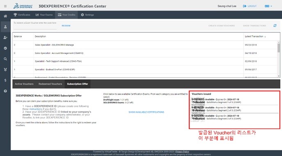Screen dimensions: 282x156
Task: Open the help question mark icon
Action: point(5,91)
